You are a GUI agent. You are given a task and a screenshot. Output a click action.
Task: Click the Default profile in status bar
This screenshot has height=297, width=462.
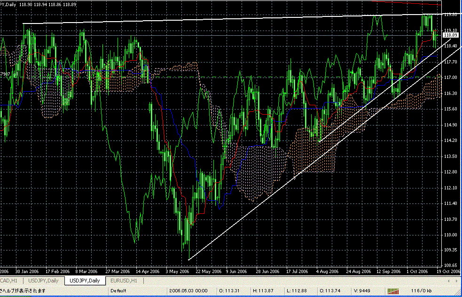coord(118,291)
